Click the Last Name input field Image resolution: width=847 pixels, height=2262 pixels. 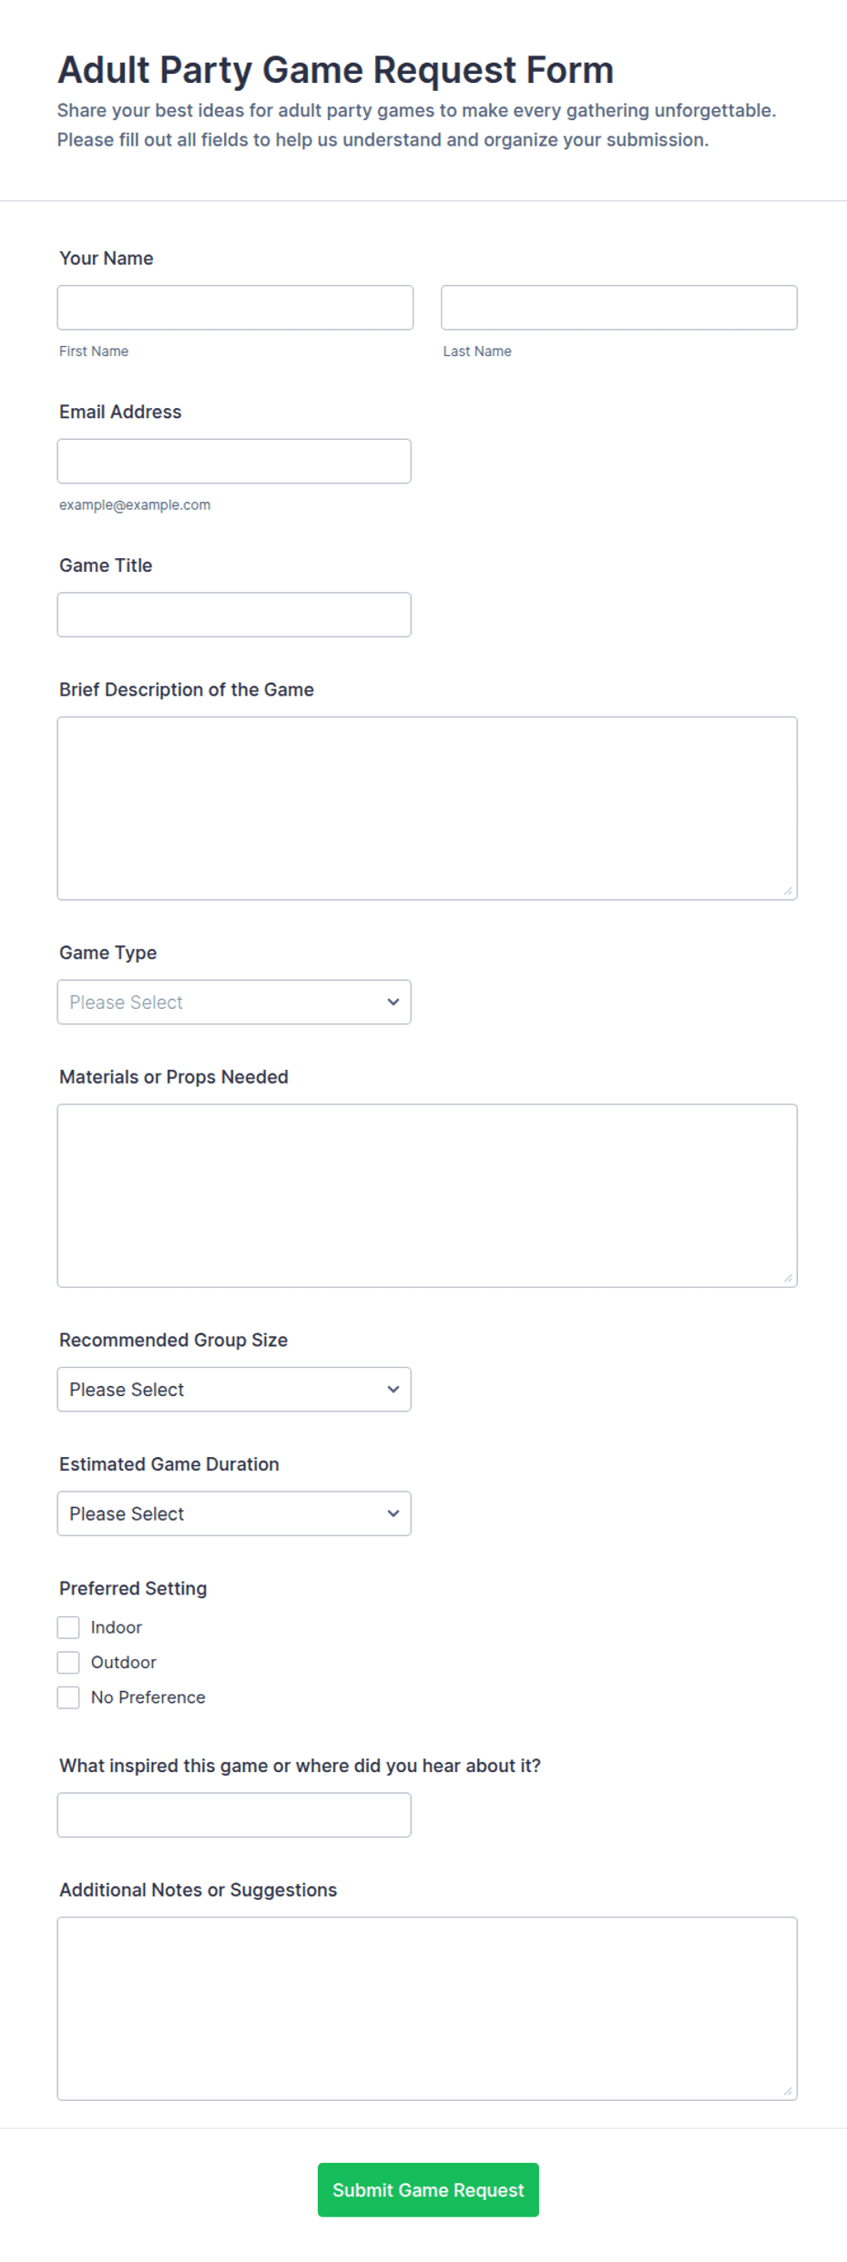click(x=619, y=308)
